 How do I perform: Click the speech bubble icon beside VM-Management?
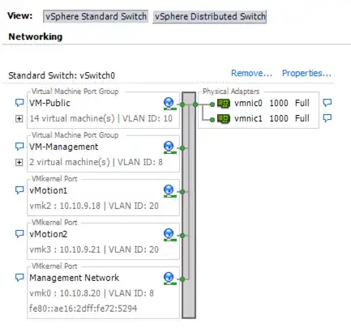coord(19,147)
